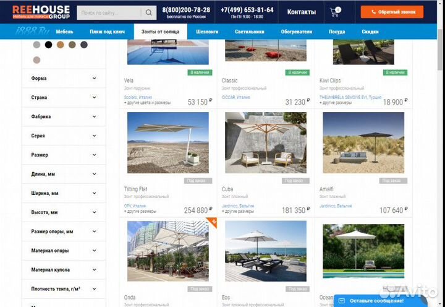Select the dark navy color swatch
445x307 pixels.
pyautogui.click(x=84, y=45)
